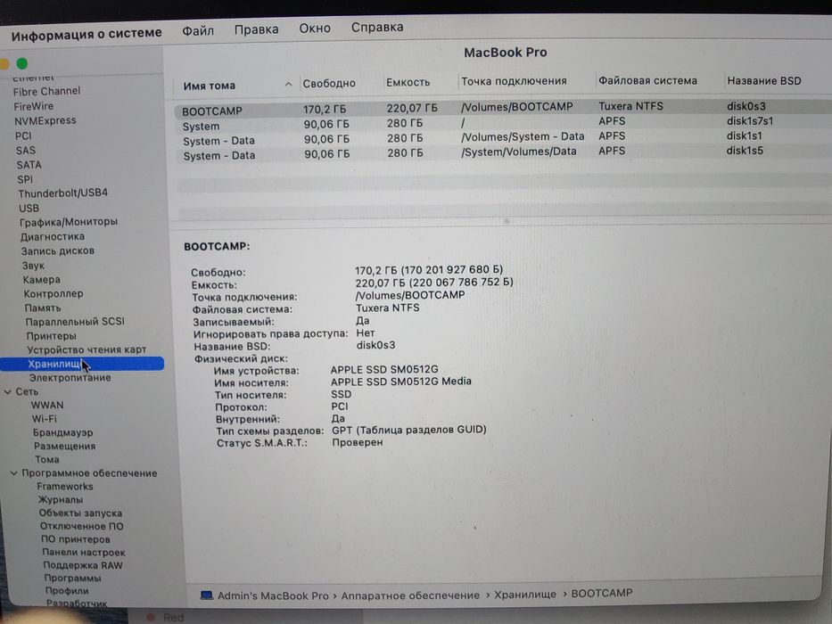Select Электропитание in sidebar

tap(70, 378)
